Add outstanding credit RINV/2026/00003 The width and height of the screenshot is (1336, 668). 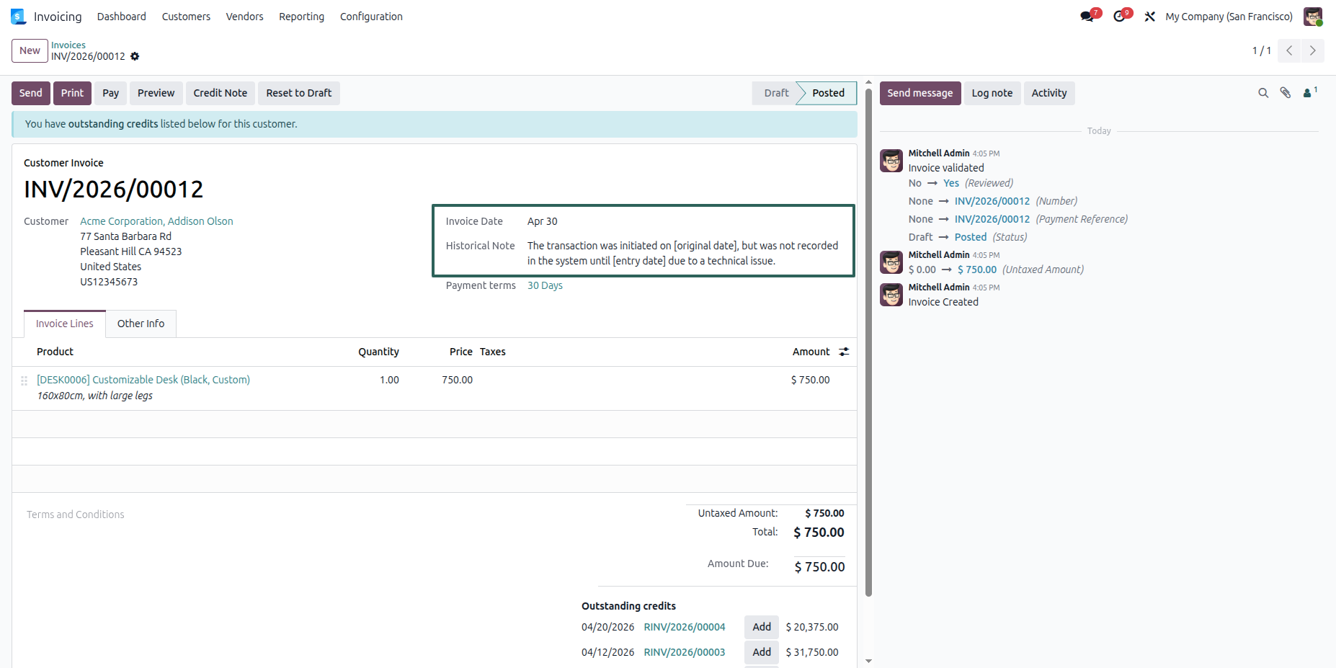[762, 652]
